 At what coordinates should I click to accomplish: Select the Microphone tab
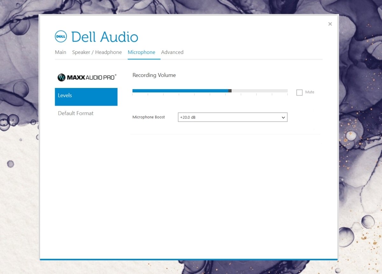[x=142, y=52]
